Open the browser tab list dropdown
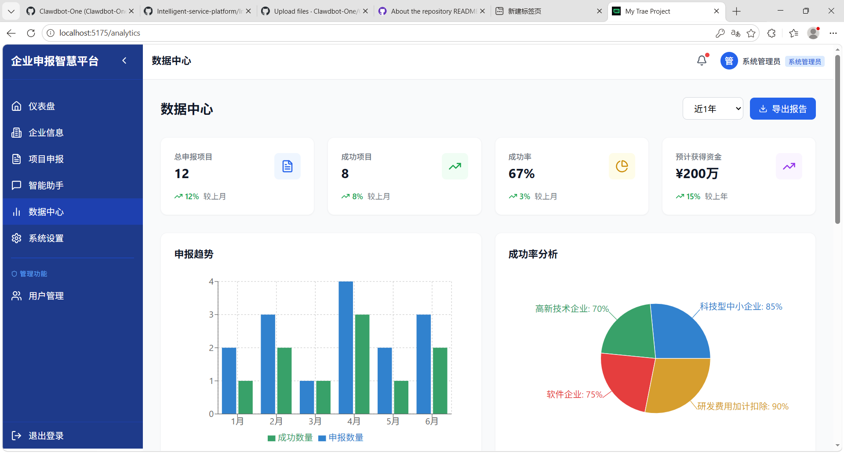The image size is (844, 453). pyautogui.click(x=11, y=11)
